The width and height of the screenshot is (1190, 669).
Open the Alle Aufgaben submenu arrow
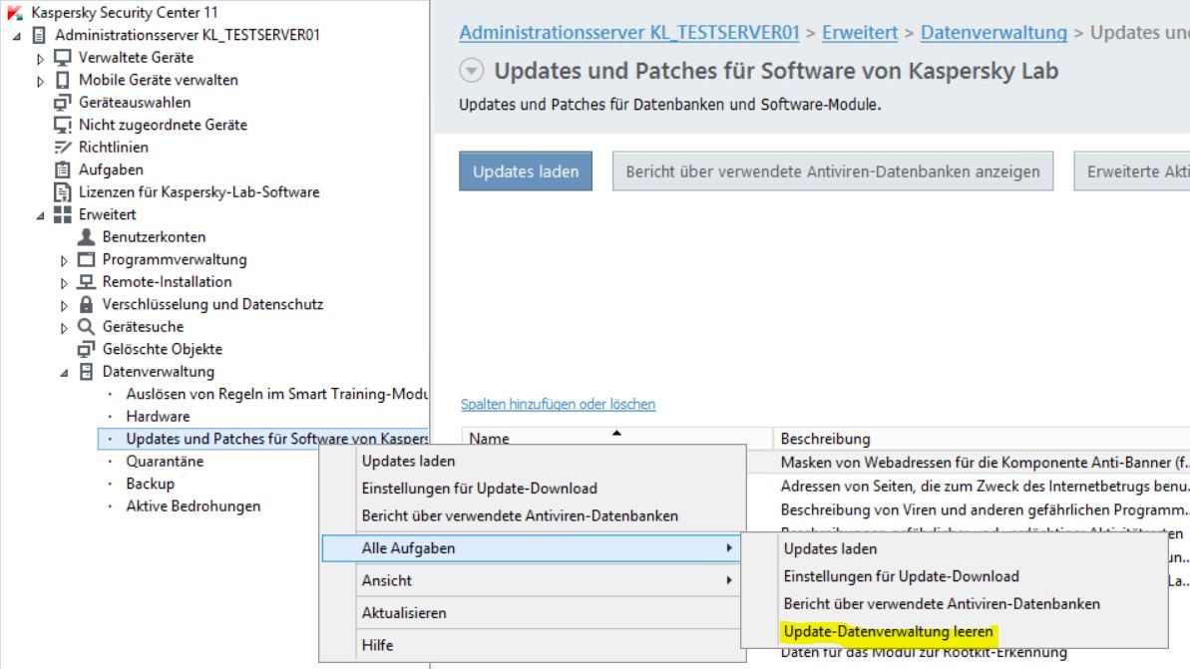pos(728,547)
